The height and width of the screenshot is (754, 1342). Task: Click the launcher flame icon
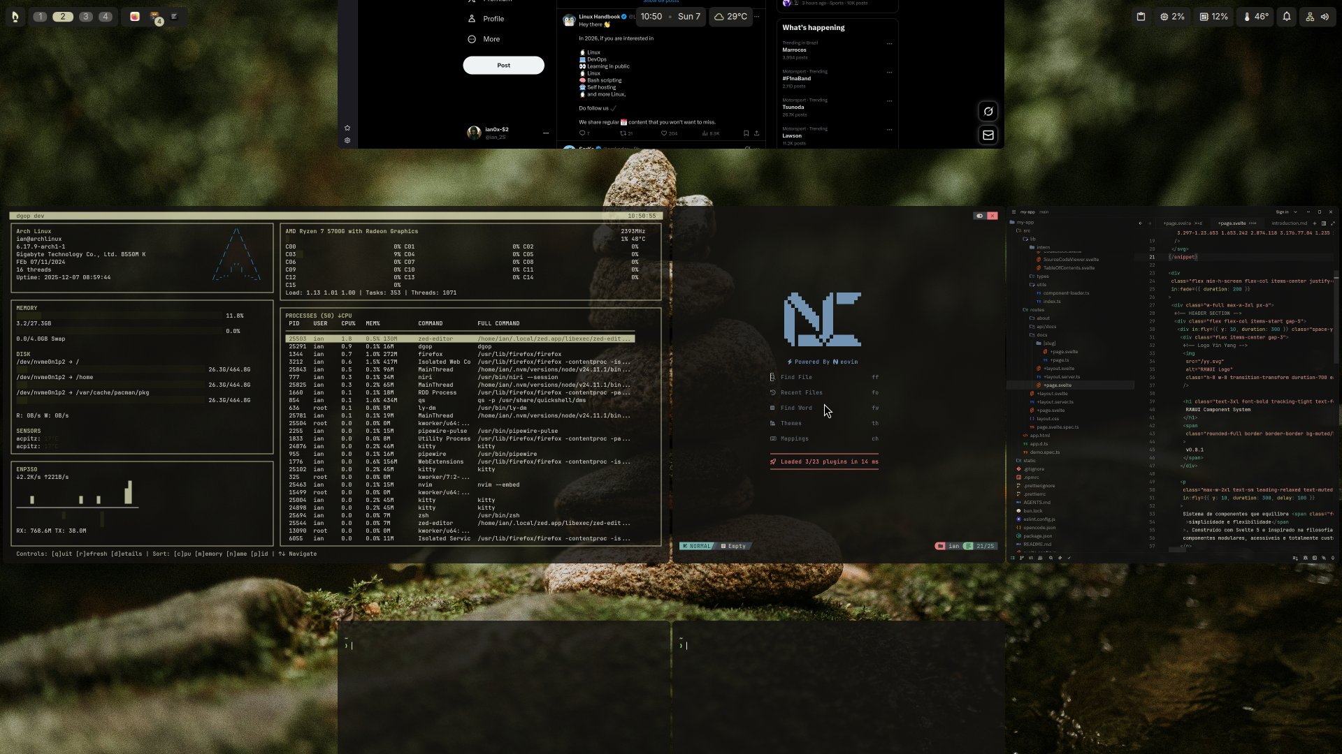tap(15, 17)
